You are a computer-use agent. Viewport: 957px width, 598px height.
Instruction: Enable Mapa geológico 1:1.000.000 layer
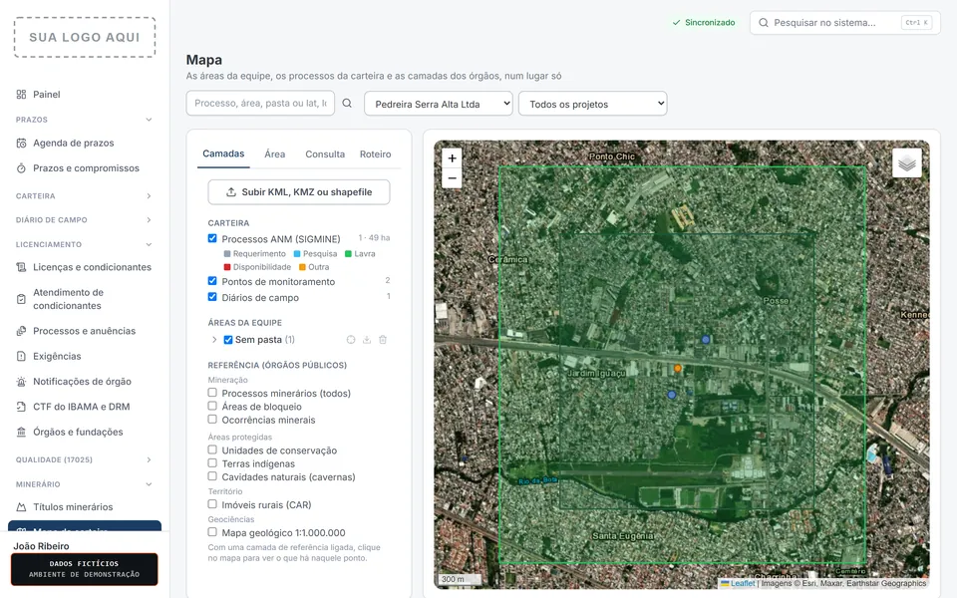[212, 532]
